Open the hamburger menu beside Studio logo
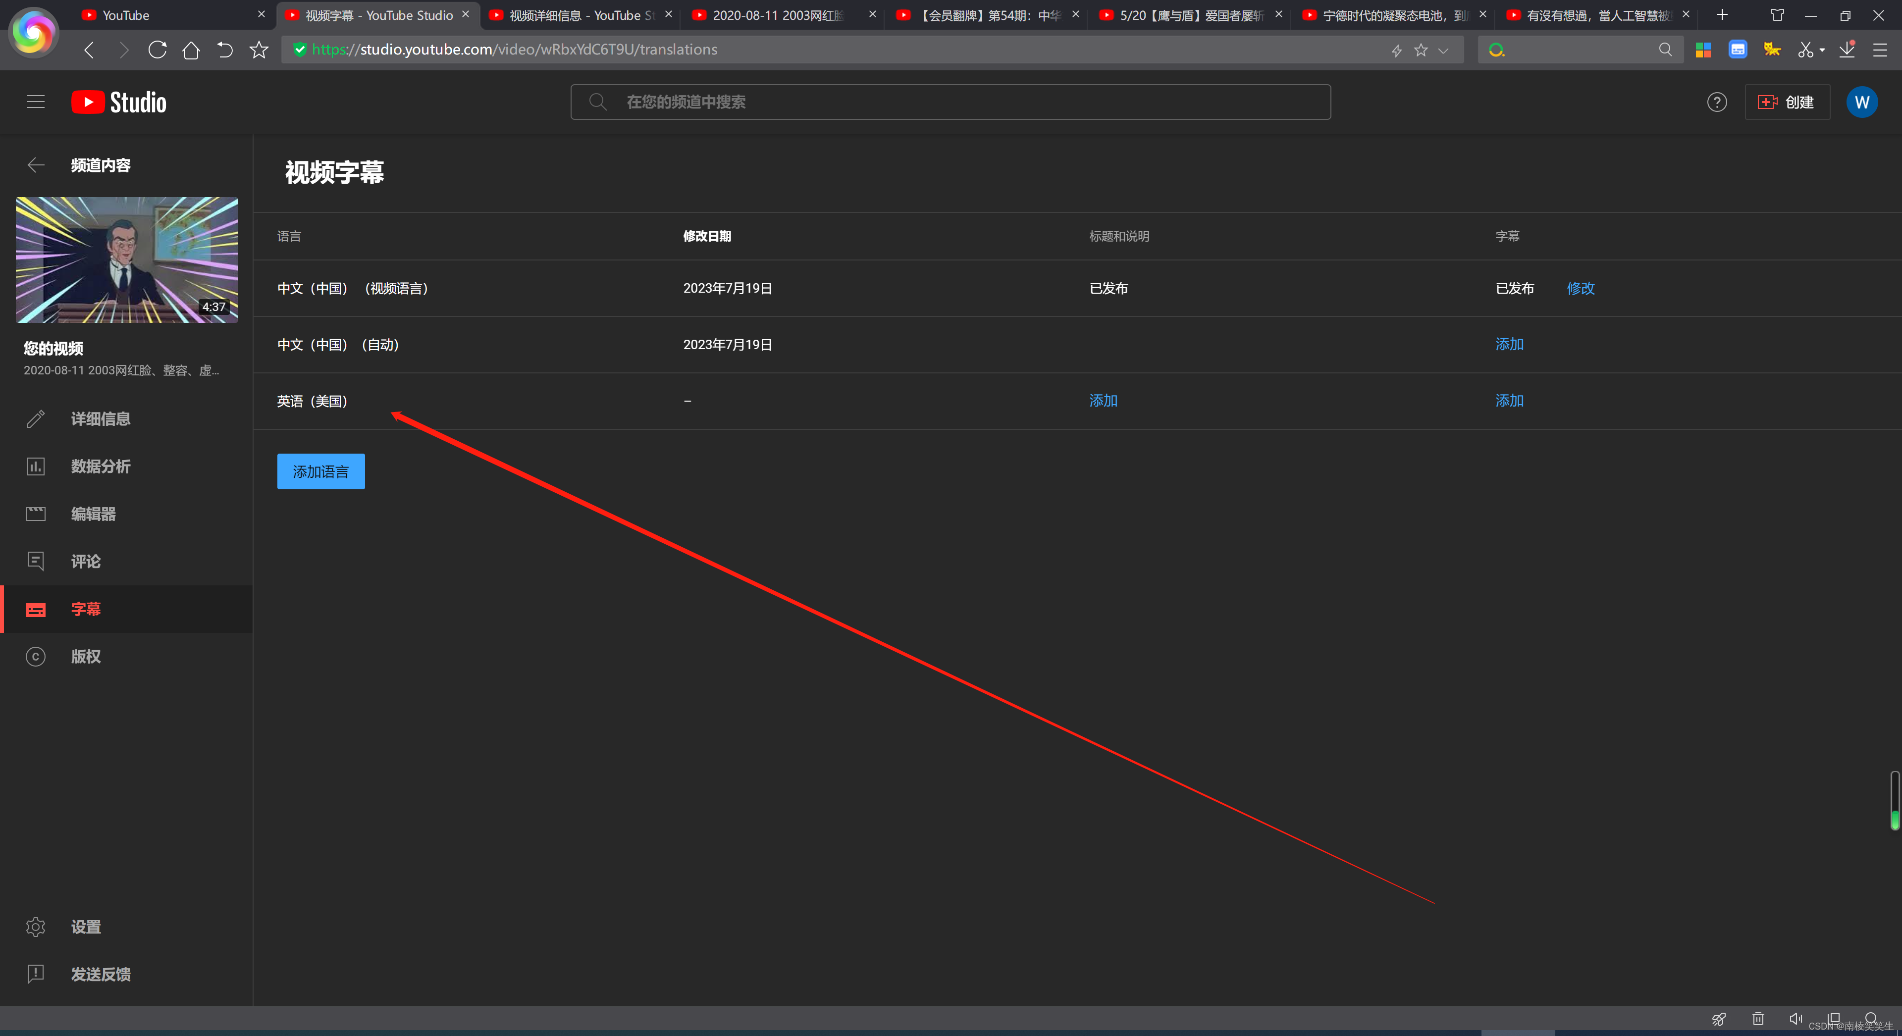The image size is (1902, 1036). (36, 102)
